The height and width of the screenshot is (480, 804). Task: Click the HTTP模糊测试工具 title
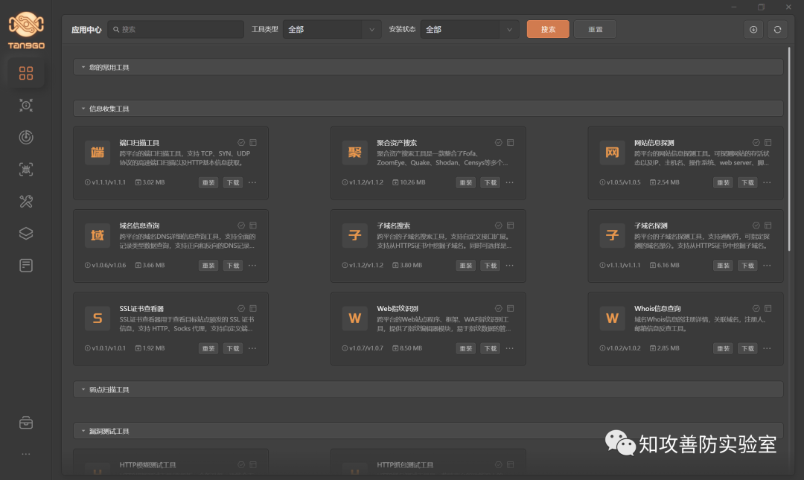click(x=147, y=465)
